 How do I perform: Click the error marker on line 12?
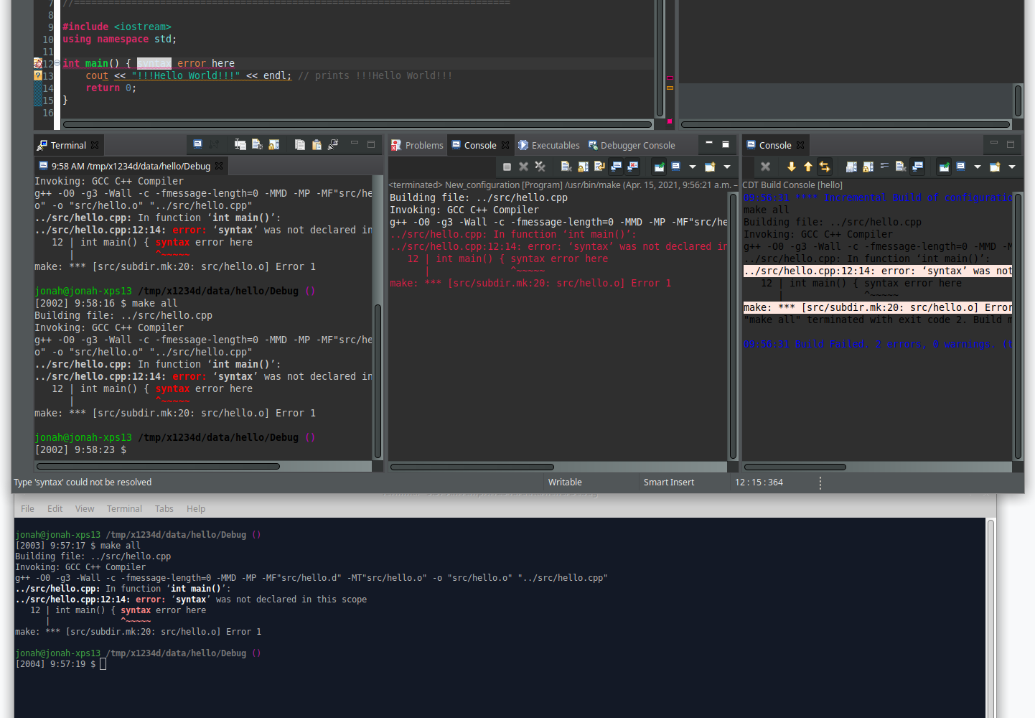pyautogui.click(x=38, y=63)
